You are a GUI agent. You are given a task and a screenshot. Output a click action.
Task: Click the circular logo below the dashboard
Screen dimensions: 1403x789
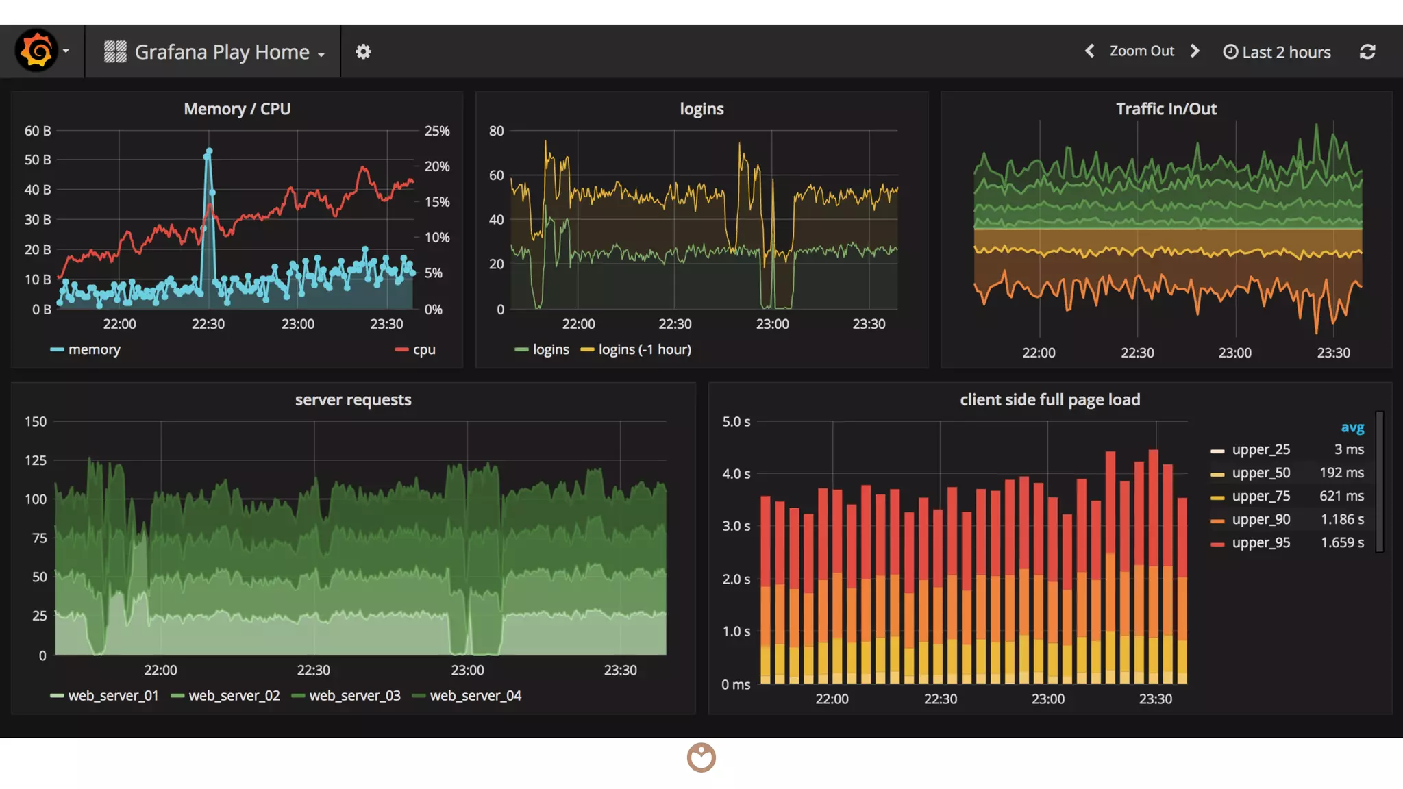click(701, 757)
